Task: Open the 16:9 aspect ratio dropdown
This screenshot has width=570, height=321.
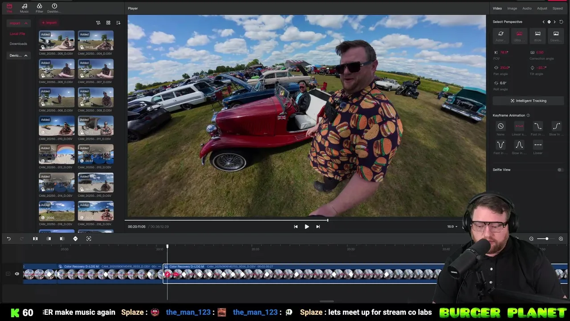Action: click(x=452, y=226)
